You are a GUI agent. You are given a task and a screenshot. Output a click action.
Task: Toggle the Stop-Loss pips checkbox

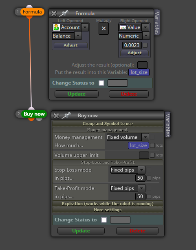pyautogui.click(x=149, y=178)
